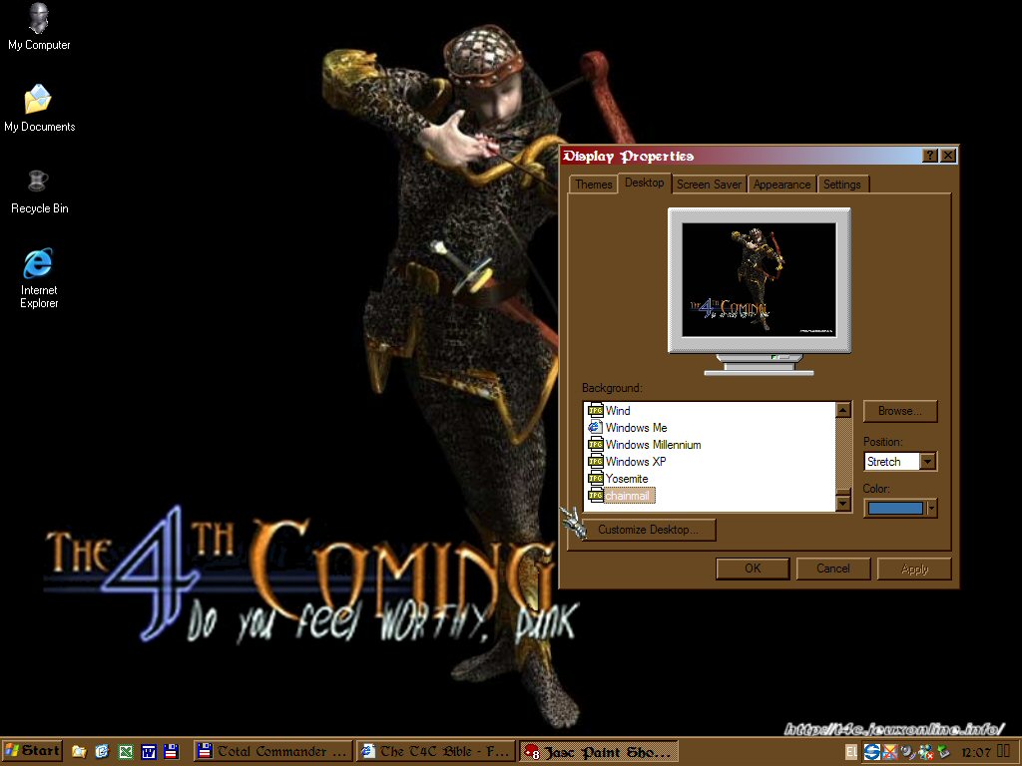Click the blue S icon in the system tray
The width and height of the screenshot is (1022, 766).
pyautogui.click(x=871, y=752)
